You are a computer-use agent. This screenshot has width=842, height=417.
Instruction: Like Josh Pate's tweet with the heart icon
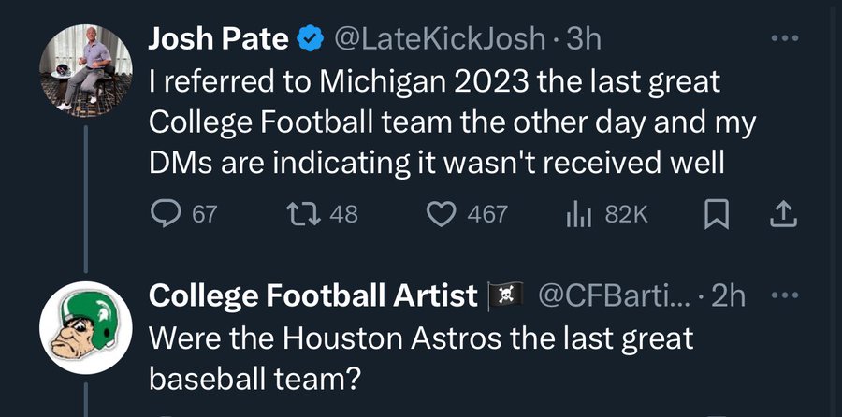(x=441, y=214)
